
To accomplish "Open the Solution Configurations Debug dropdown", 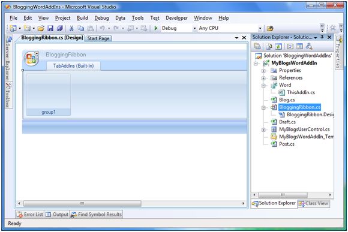I will (194, 28).
